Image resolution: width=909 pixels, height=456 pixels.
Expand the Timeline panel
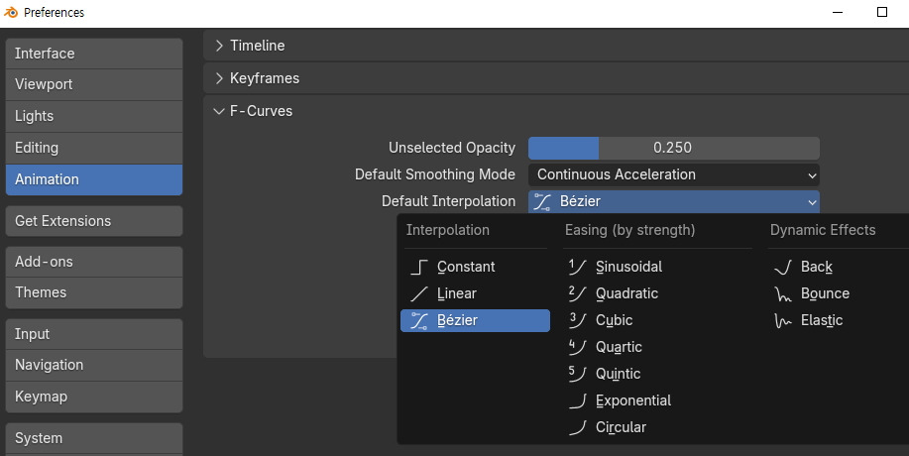(x=220, y=46)
